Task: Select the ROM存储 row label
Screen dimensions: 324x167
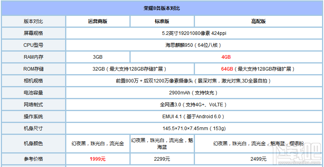Action: coord(33,69)
